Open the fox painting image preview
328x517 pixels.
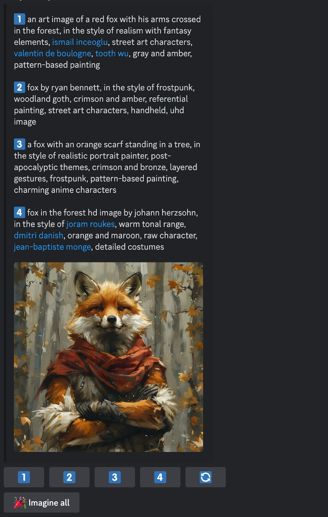tap(108, 357)
